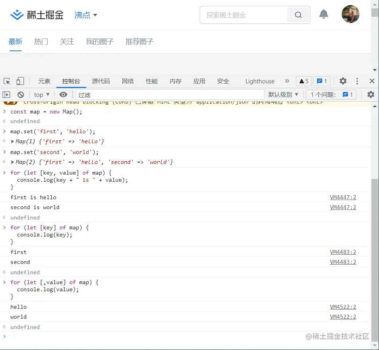The image size is (379, 350).
Task: Open VM4483:2 link beside 'first'
Action: tap(343, 252)
